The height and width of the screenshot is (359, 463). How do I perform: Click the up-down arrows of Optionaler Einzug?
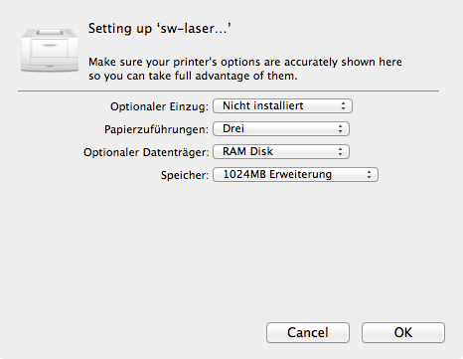[x=343, y=106]
